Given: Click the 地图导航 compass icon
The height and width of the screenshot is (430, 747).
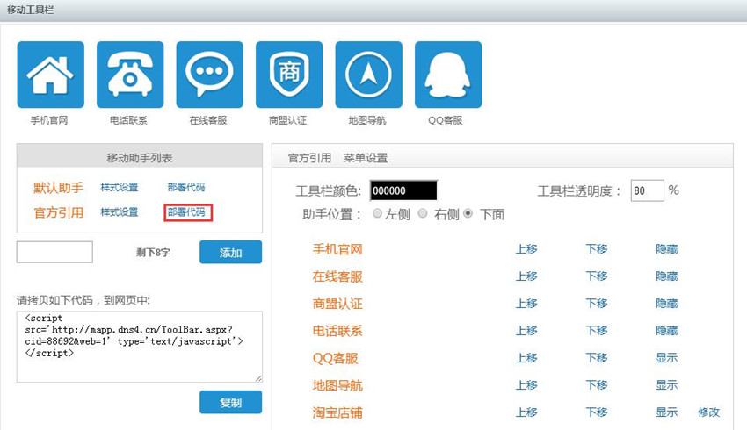Looking at the screenshot, I should pos(369,75).
